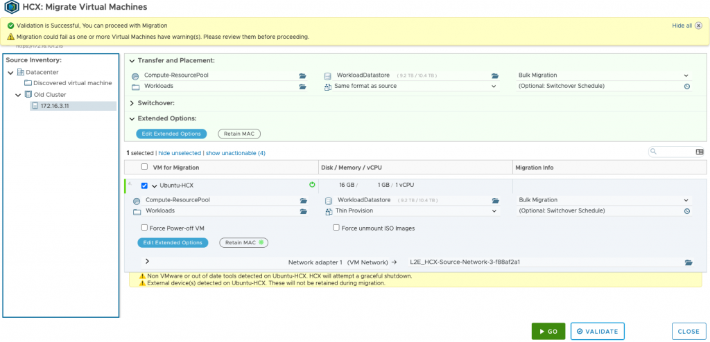Browse folder for top Compute-ResourcePool field

click(302, 75)
